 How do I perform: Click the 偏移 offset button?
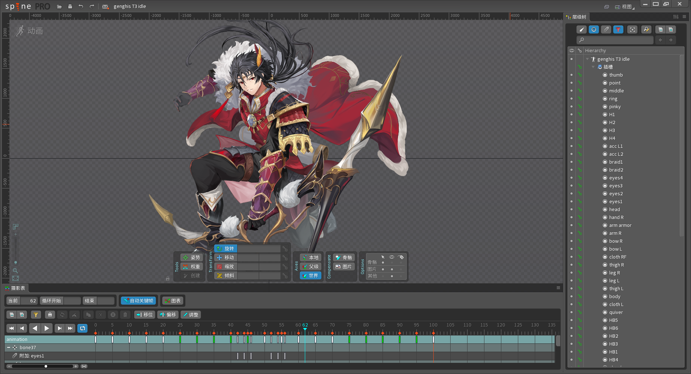click(168, 315)
